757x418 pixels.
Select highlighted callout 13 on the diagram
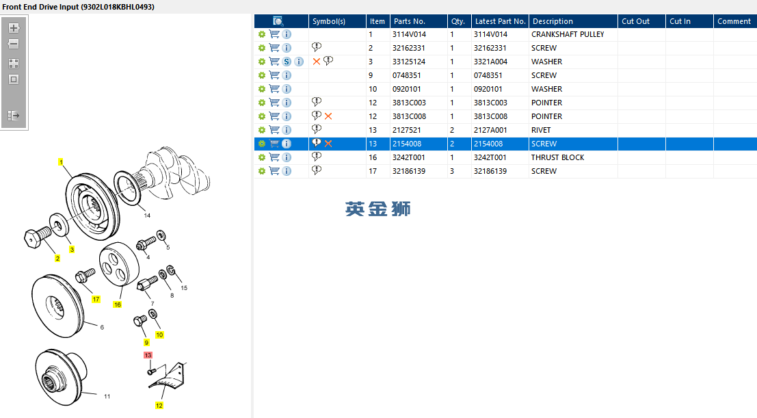(x=148, y=355)
